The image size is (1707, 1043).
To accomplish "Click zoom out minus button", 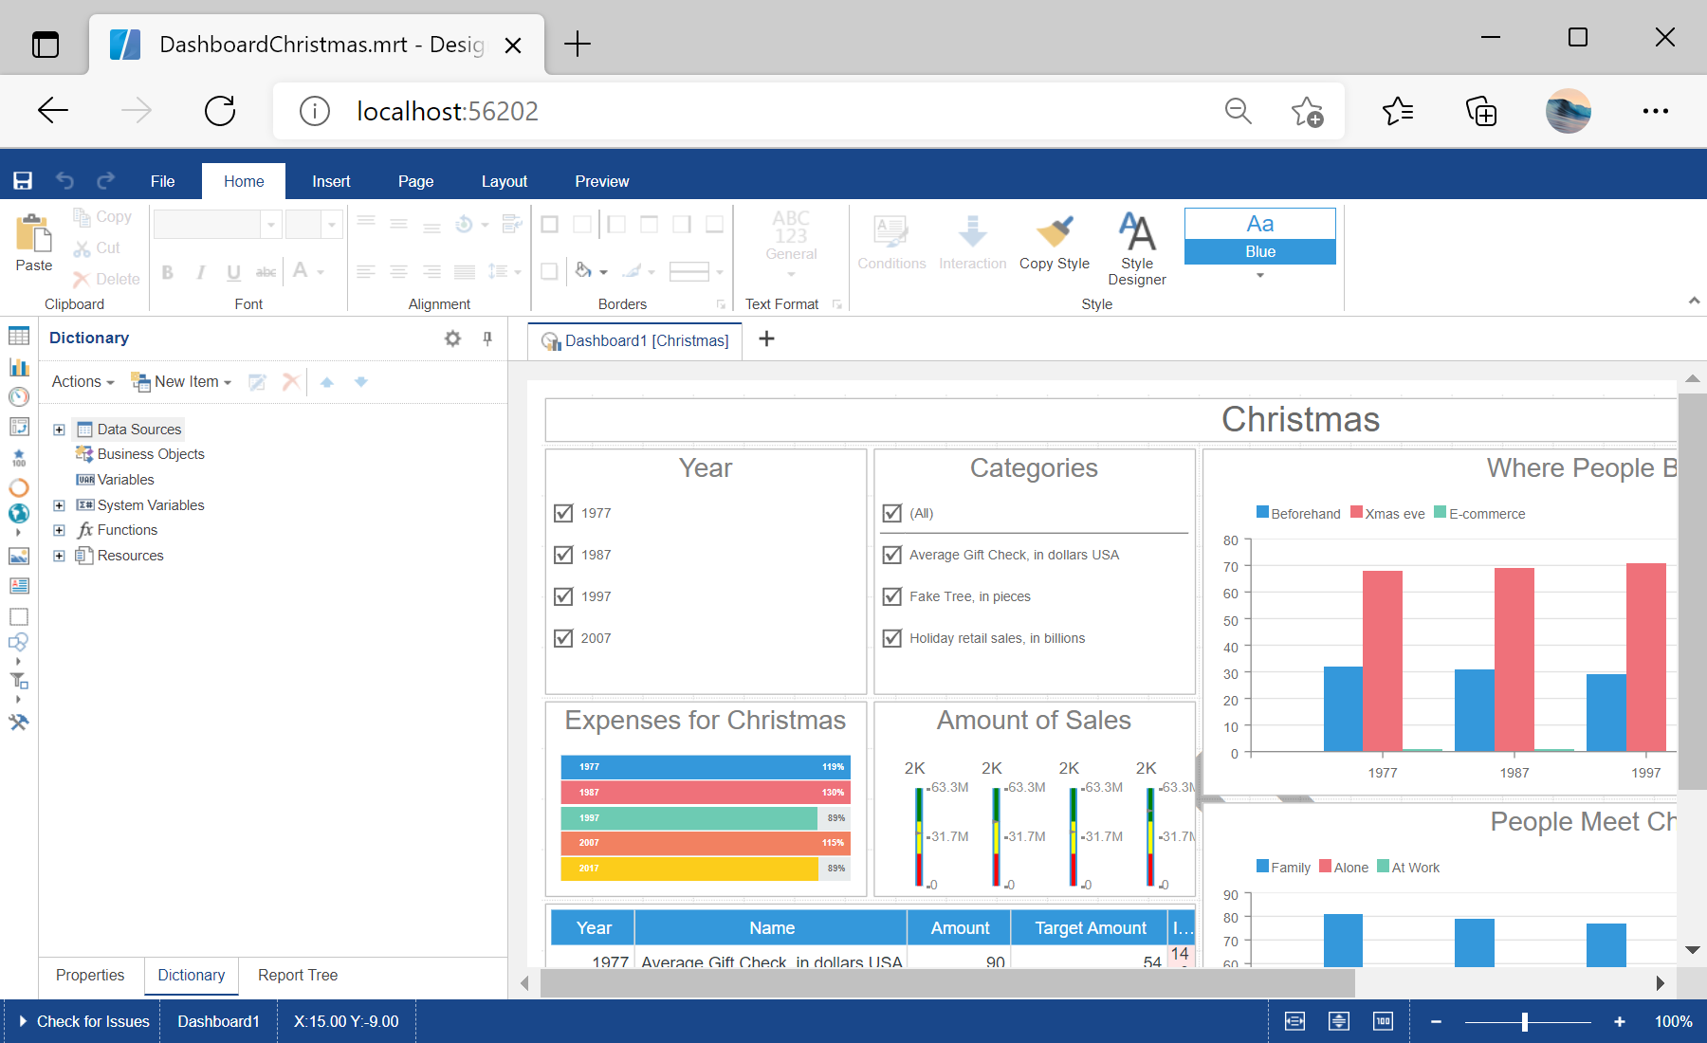I will pos(1436,1021).
